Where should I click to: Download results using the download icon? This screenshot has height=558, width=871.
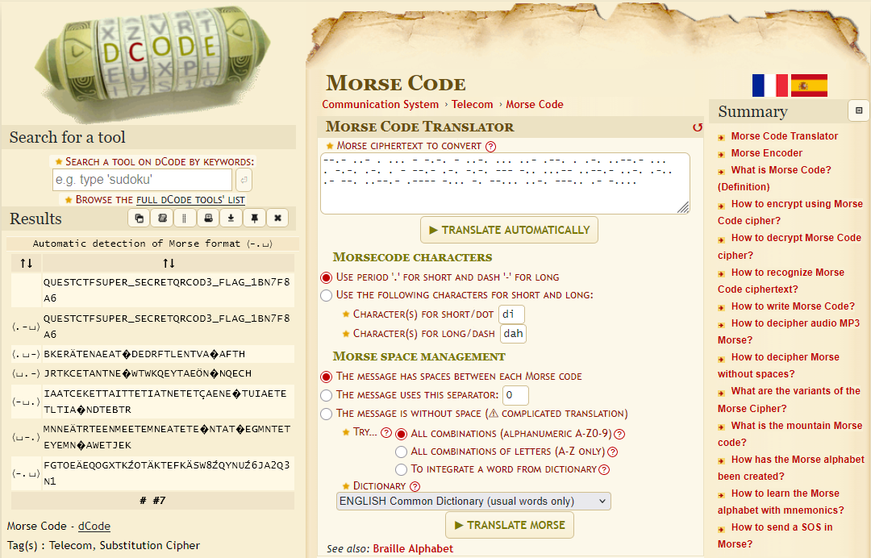tap(231, 218)
